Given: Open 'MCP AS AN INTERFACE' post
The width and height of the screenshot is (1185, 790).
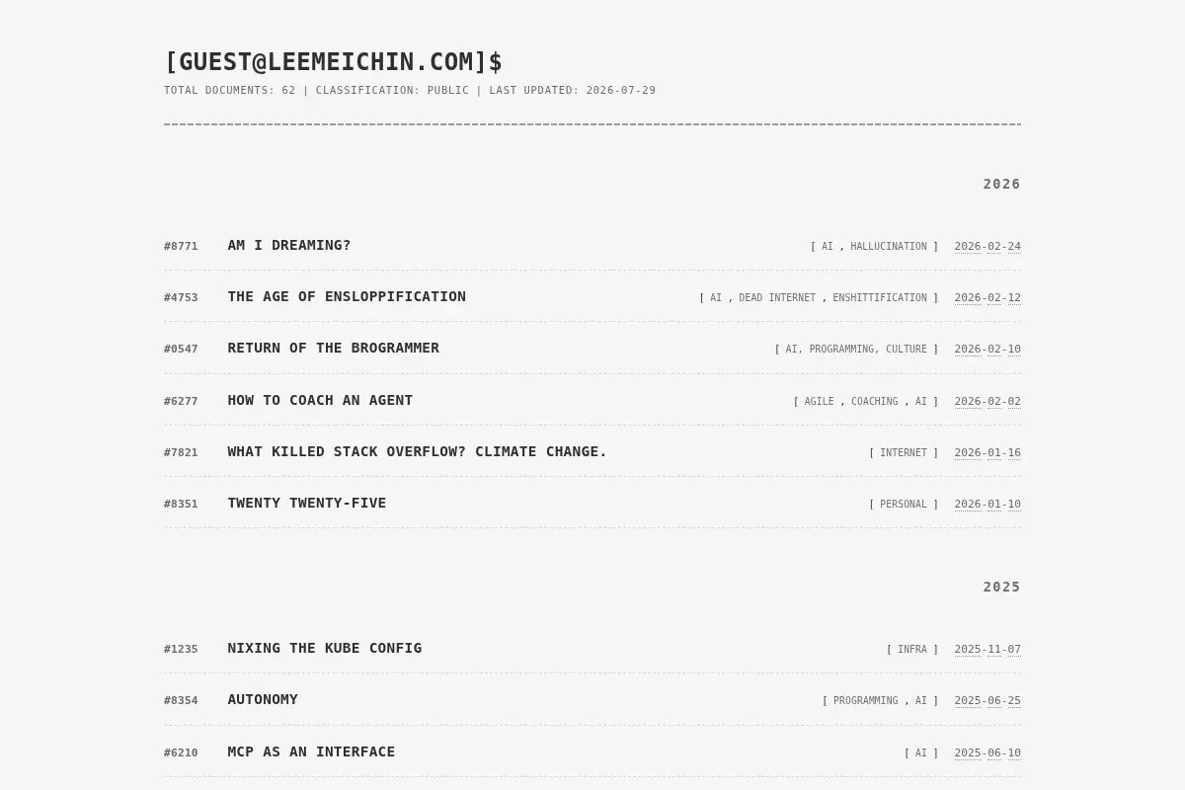Looking at the screenshot, I should (x=311, y=752).
